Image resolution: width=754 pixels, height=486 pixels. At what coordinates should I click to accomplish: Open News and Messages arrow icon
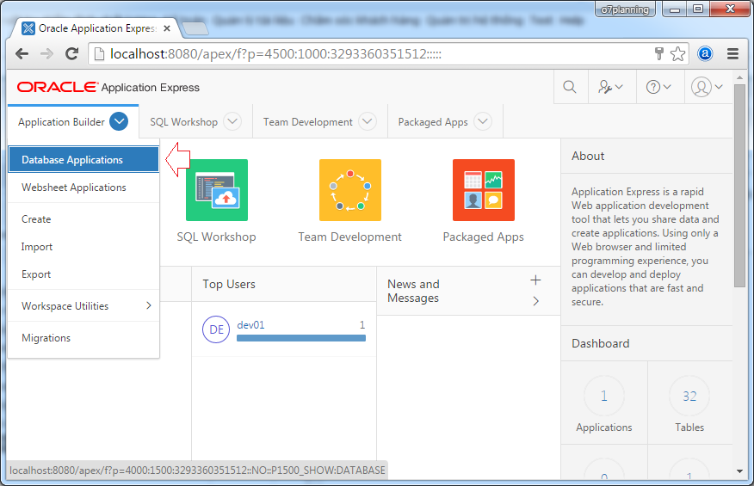(535, 301)
